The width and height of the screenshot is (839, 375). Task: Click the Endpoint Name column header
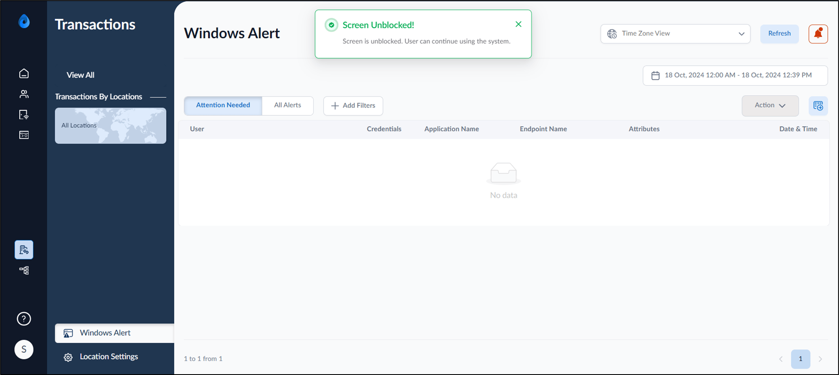pos(543,129)
